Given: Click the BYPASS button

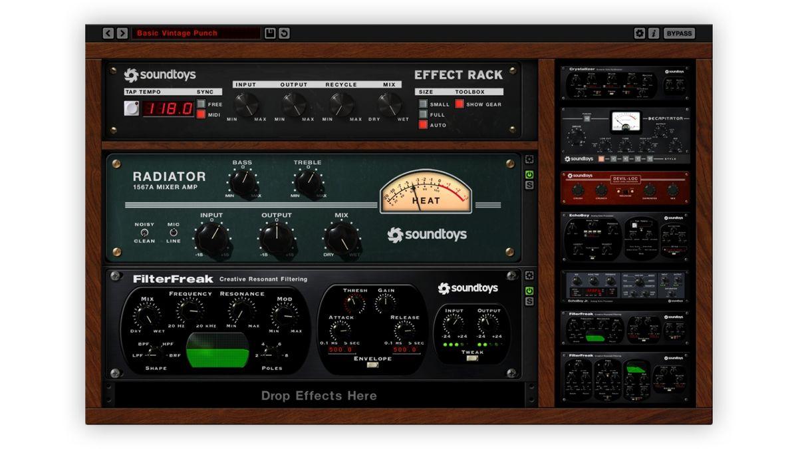Looking at the screenshot, I should pos(680,33).
